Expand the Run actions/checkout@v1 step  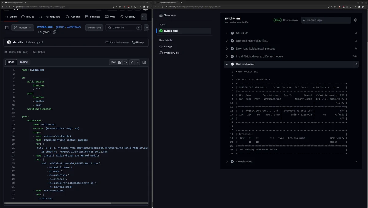coord(291,41)
